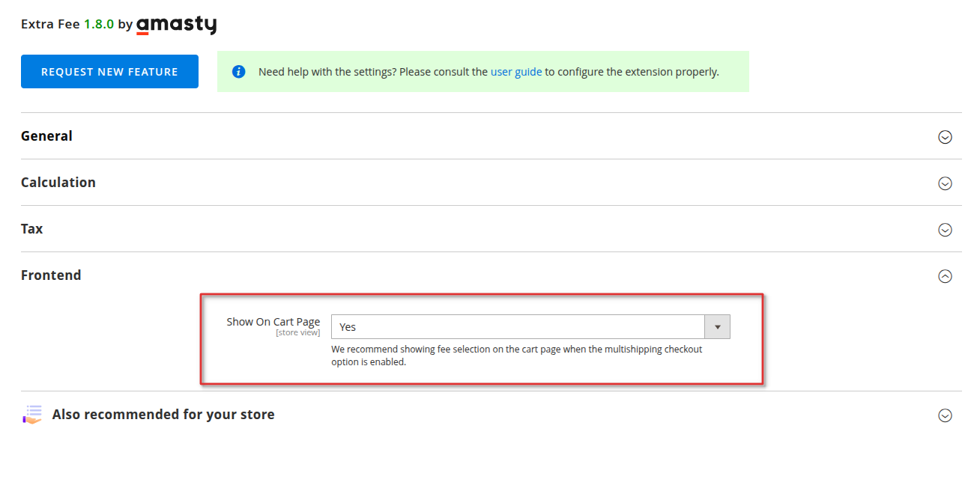Click the multishipping recommendation note text

517,356
